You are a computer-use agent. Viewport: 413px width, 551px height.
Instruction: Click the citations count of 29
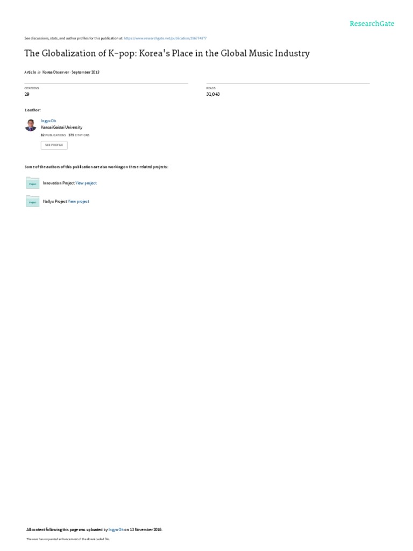click(x=27, y=94)
